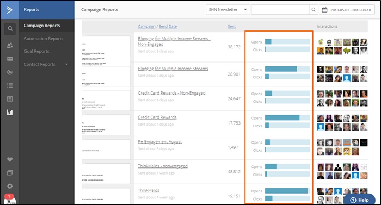This screenshot has height=205, width=381.
Task: Click the Opens bar for ThinkMaids - non-engaged
Action: (x=287, y=166)
